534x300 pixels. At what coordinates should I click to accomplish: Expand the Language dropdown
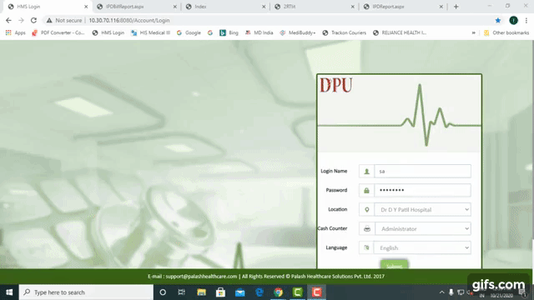coord(423,247)
